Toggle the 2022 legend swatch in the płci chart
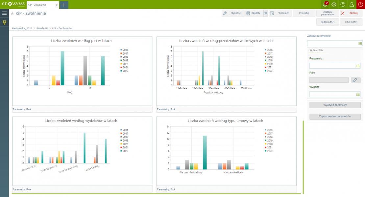Viewport: 365px width, 197px height. tap(122, 71)
